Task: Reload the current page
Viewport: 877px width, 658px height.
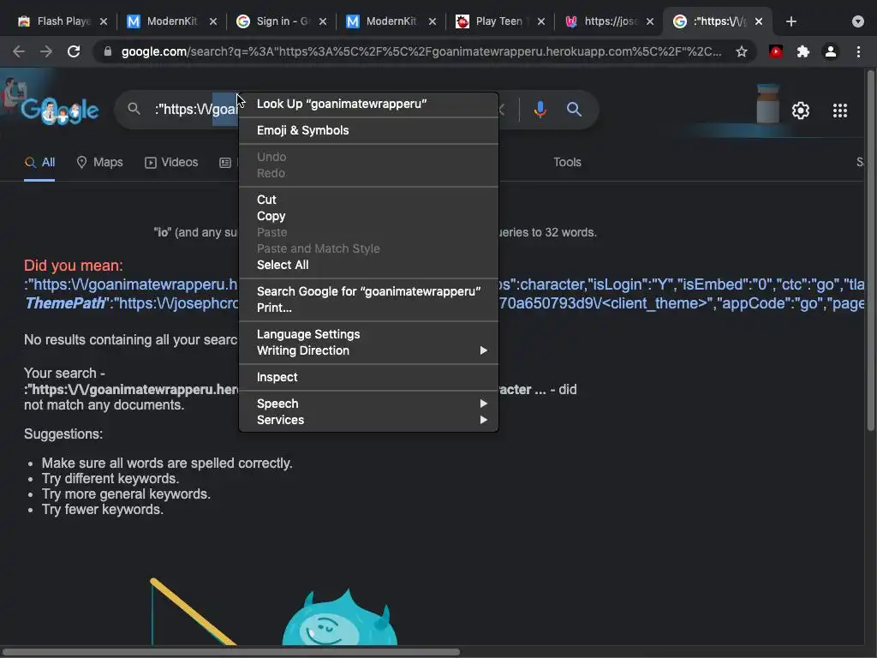Action: [x=74, y=51]
